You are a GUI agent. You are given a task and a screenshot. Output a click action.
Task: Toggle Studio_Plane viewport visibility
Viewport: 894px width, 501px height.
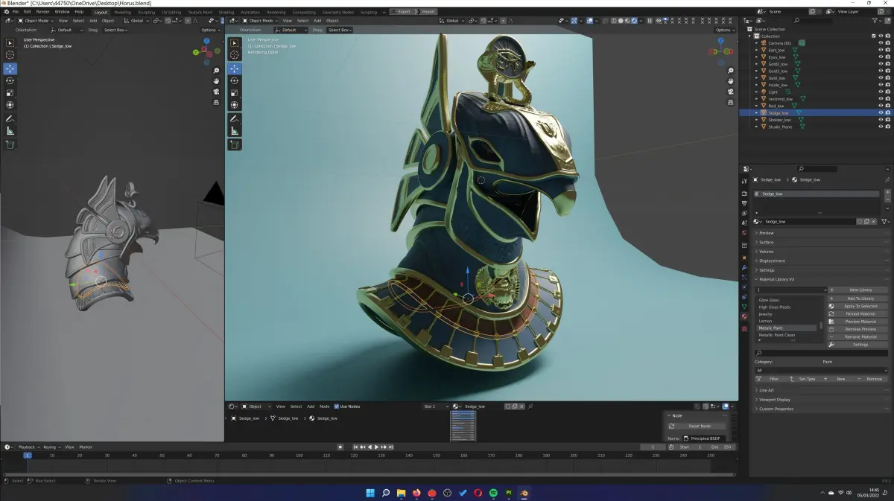pos(880,127)
